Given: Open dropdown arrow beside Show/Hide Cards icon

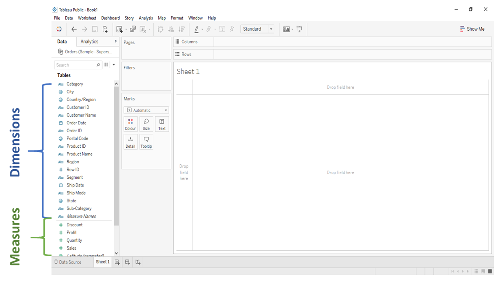Looking at the screenshot, I should click(292, 30).
